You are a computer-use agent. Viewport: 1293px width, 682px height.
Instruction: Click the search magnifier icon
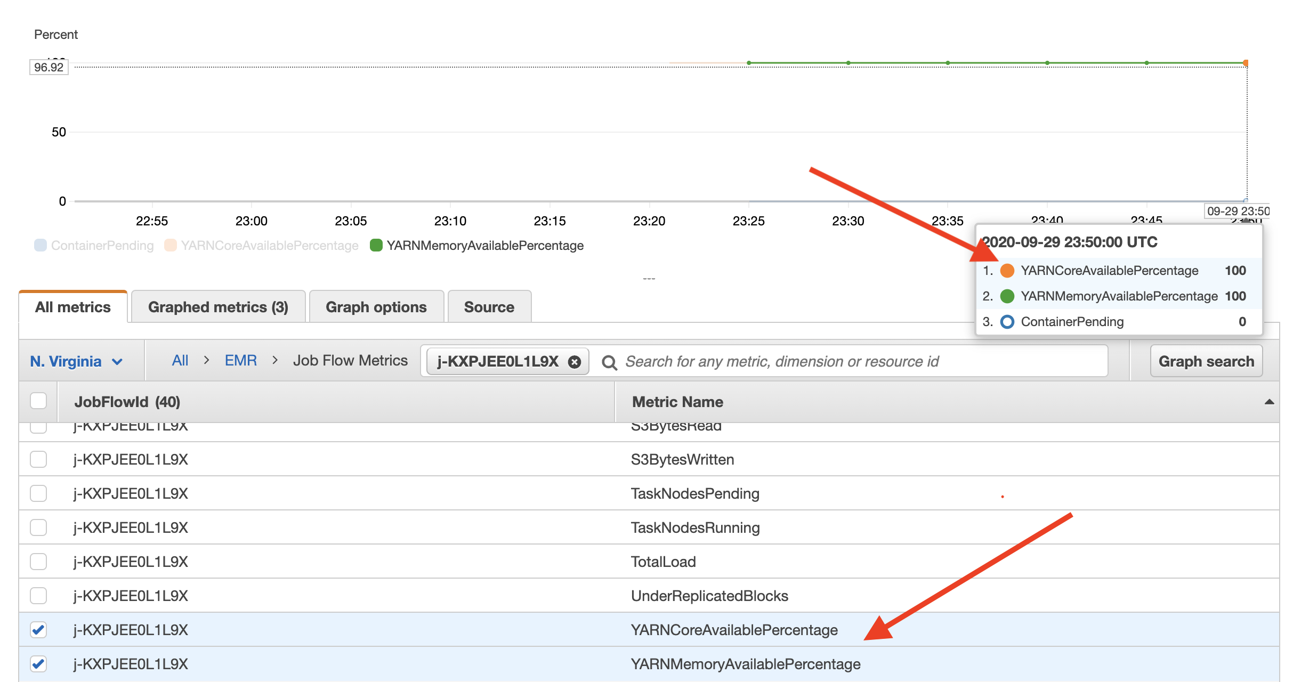[x=609, y=362]
